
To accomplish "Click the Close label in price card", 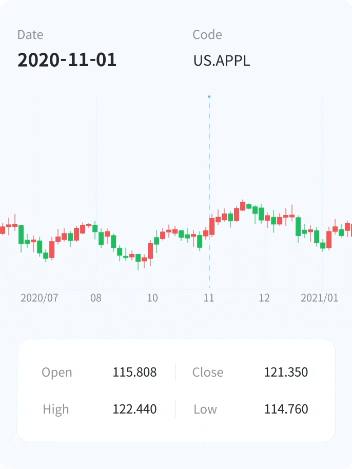I will pyautogui.click(x=208, y=372).
